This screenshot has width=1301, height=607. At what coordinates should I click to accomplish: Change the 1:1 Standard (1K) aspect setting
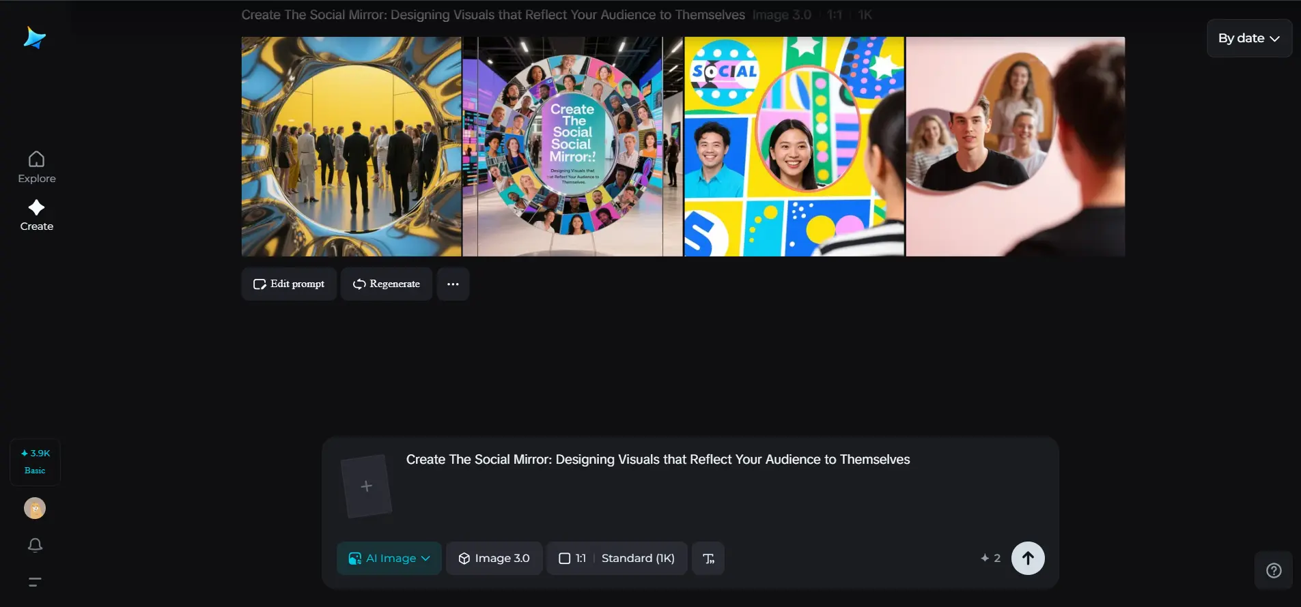617,559
